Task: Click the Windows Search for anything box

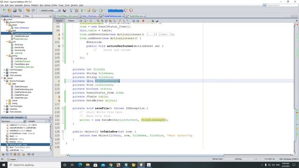Action: 34,165
